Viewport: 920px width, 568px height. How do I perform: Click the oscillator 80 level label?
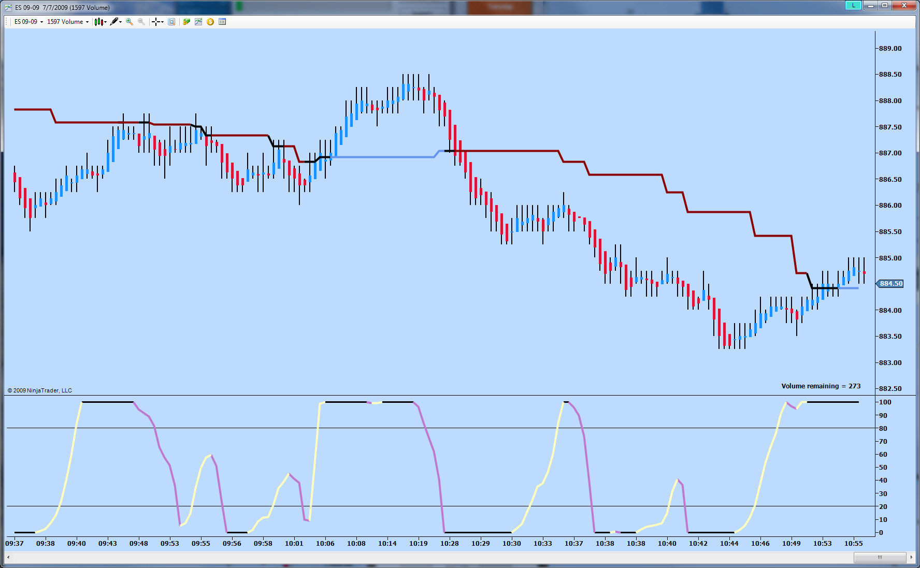click(x=883, y=429)
